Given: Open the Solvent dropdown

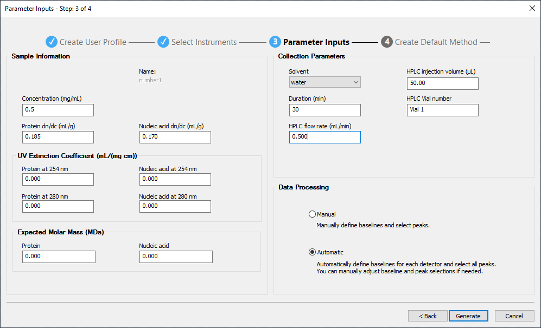Looking at the screenshot, I should point(324,82).
